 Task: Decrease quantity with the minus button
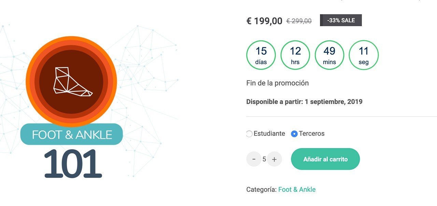point(254,159)
